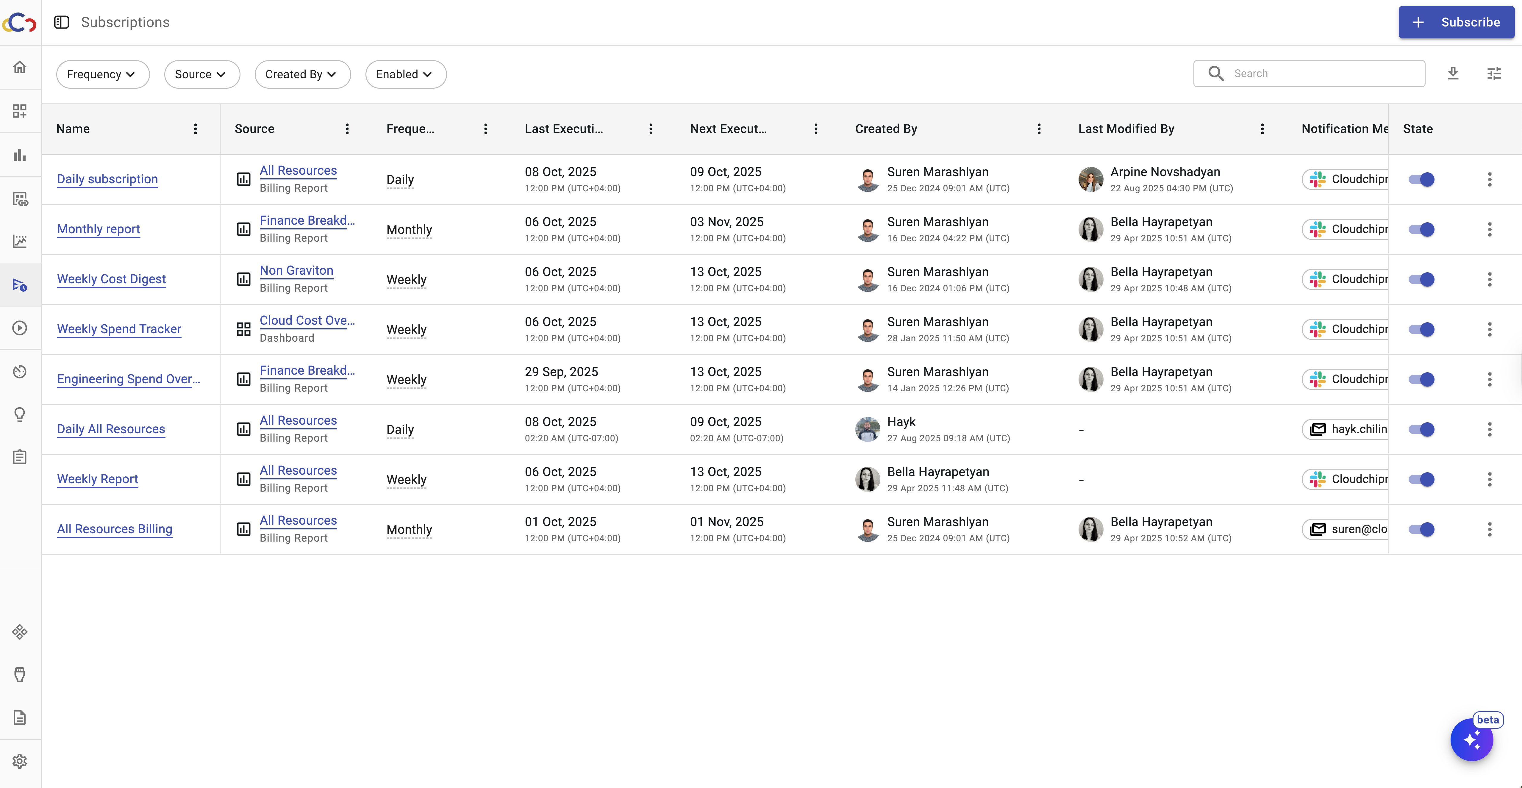Expand the Frequency filter dropdown
Image resolution: width=1522 pixels, height=788 pixels.
(102, 74)
